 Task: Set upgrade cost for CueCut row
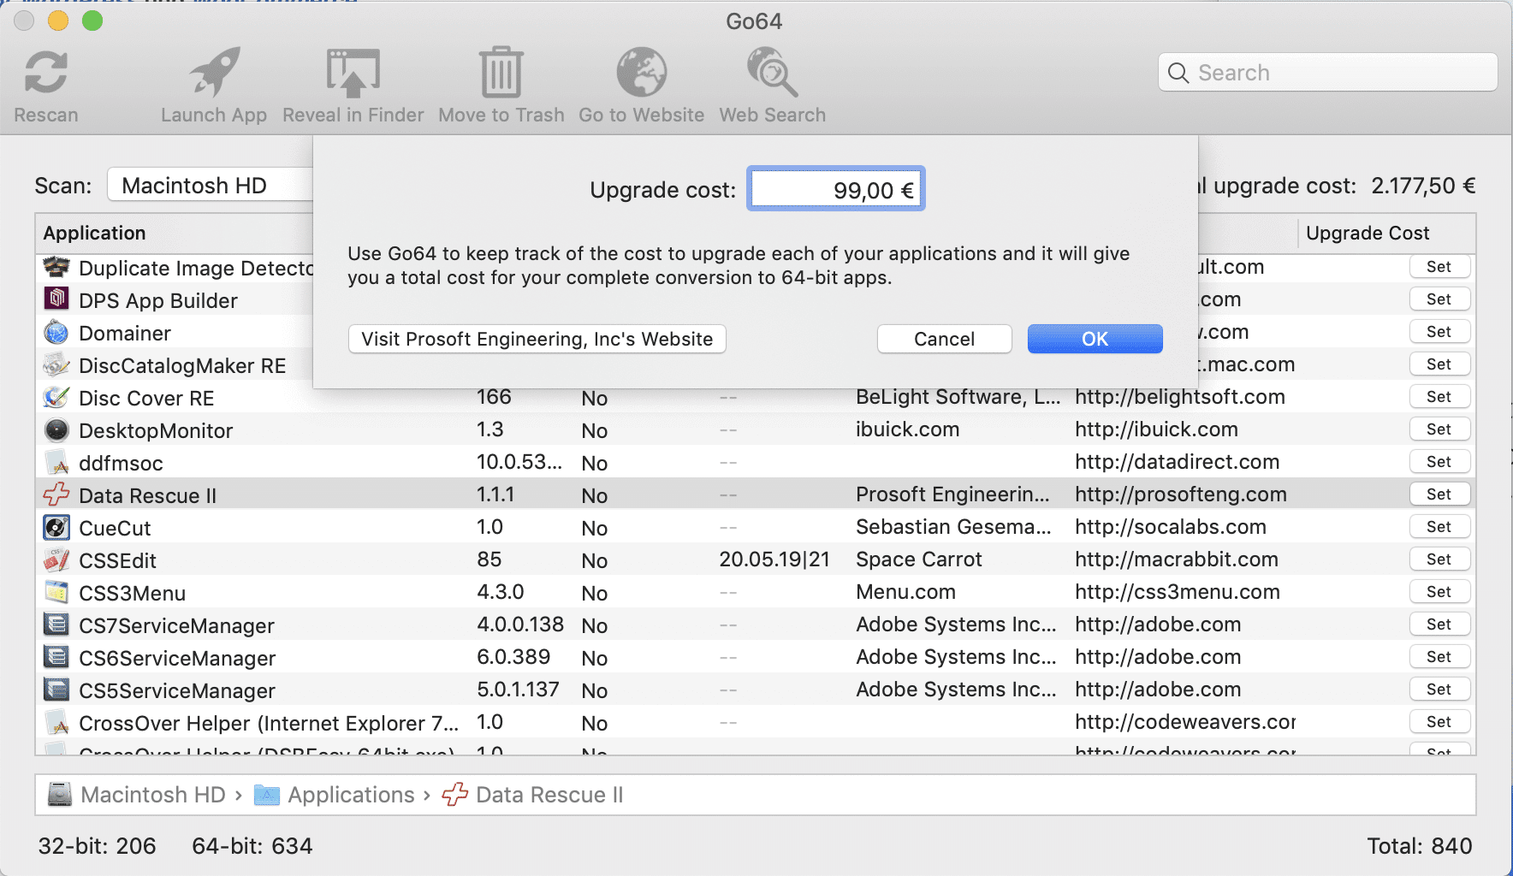point(1439,527)
